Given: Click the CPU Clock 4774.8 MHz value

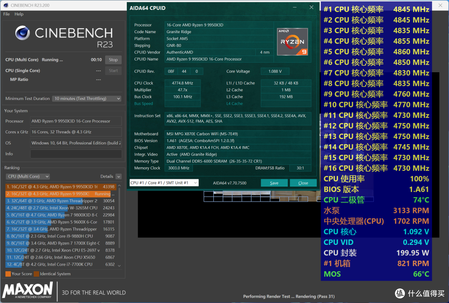Looking at the screenshot, I should [183, 83].
